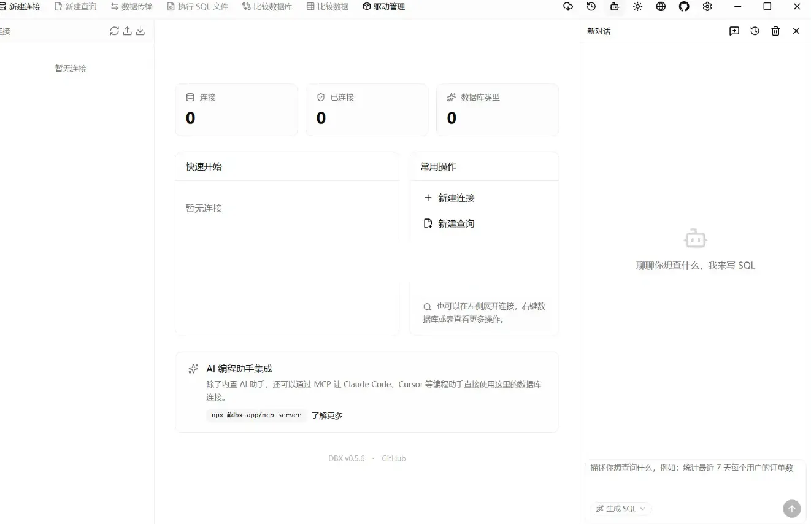Click 新建查询 under 常用操作
Screen dimensions: 811x524
[x=449, y=223]
